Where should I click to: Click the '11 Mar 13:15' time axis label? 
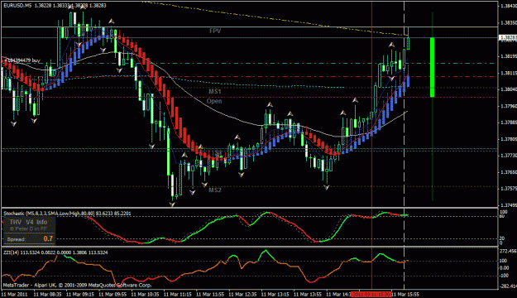tap(275, 294)
